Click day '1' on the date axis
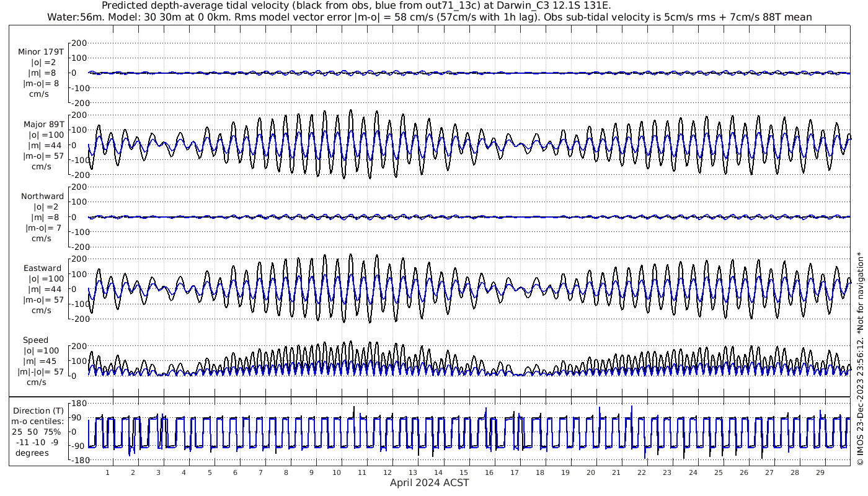 107,472
